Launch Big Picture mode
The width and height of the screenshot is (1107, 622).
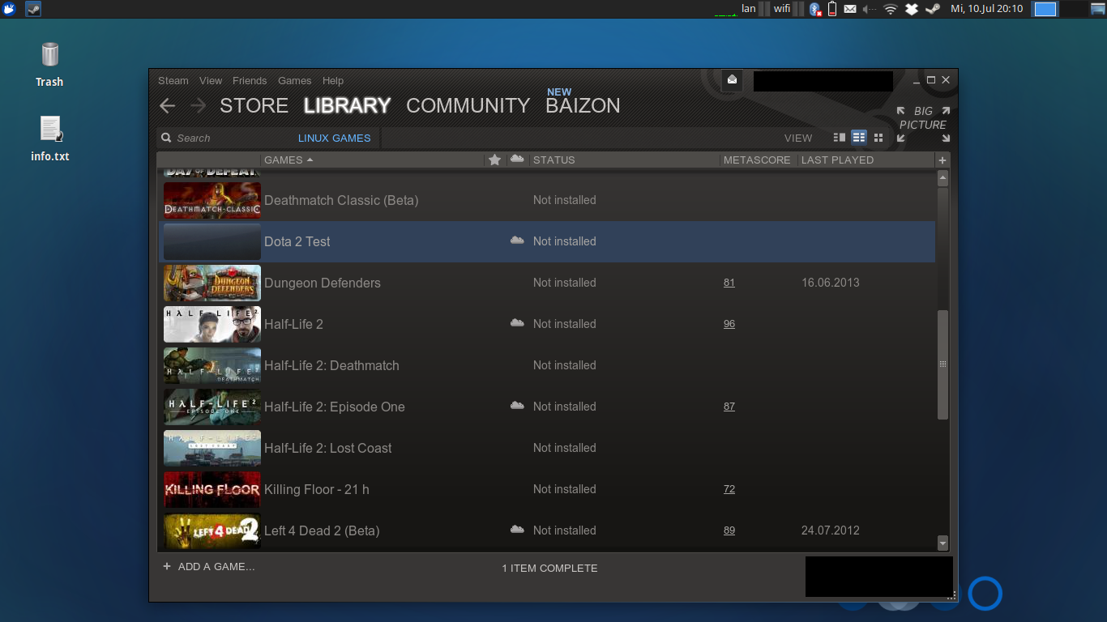click(x=923, y=124)
